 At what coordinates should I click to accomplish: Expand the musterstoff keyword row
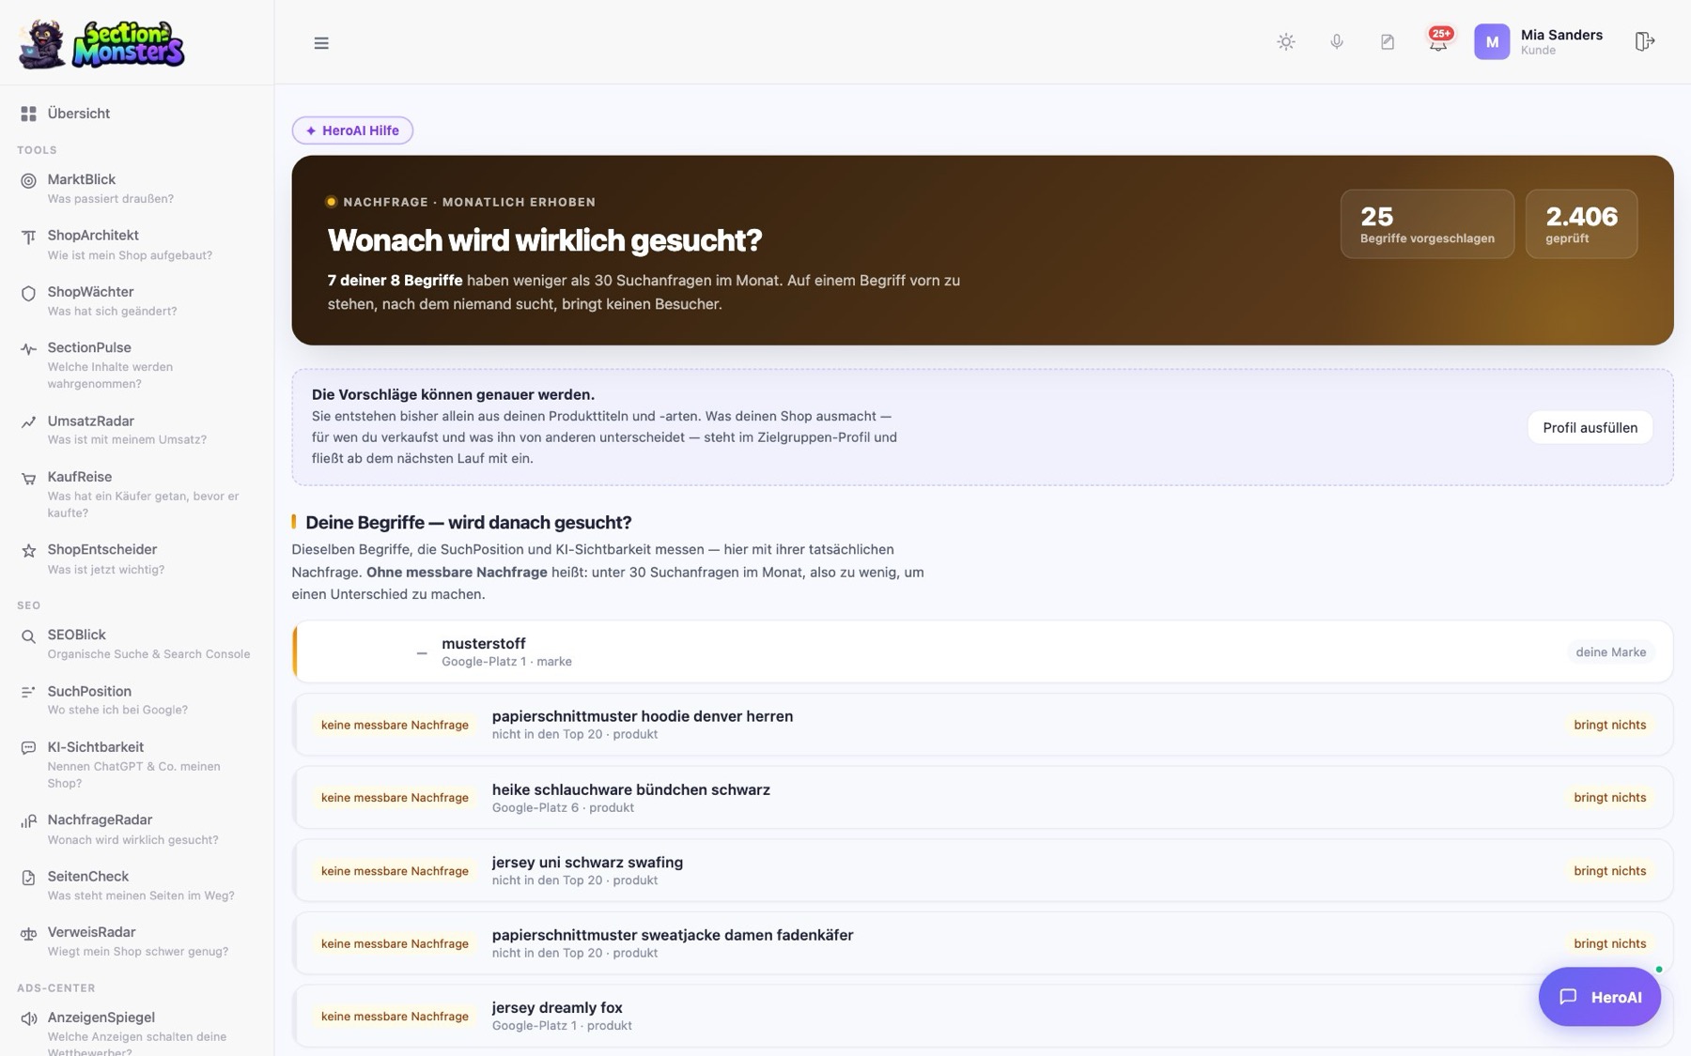tap(983, 651)
